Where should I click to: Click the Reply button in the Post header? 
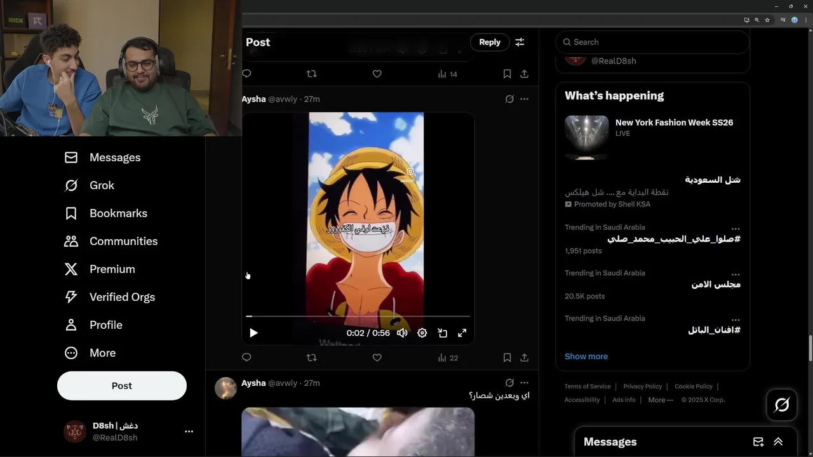490,42
